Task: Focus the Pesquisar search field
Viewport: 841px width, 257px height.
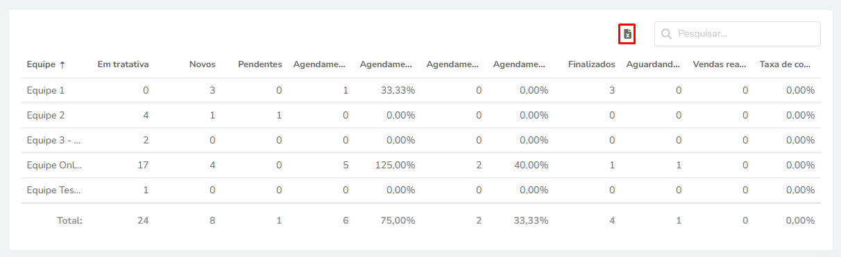Action: pos(737,34)
